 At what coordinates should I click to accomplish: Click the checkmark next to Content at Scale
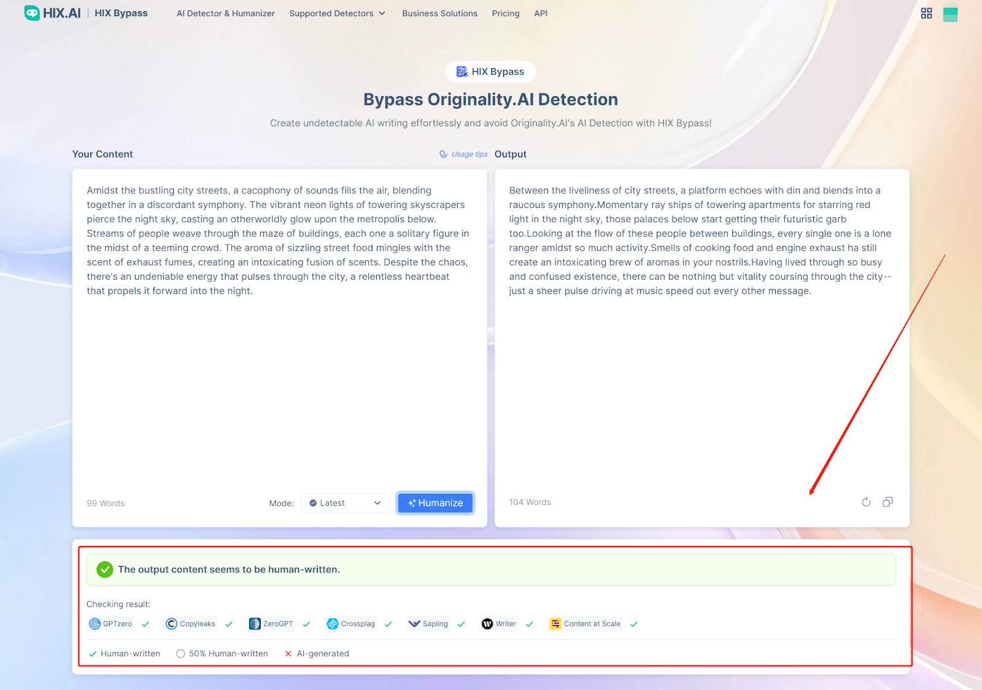pyautogui.click(x=634, y=624)
